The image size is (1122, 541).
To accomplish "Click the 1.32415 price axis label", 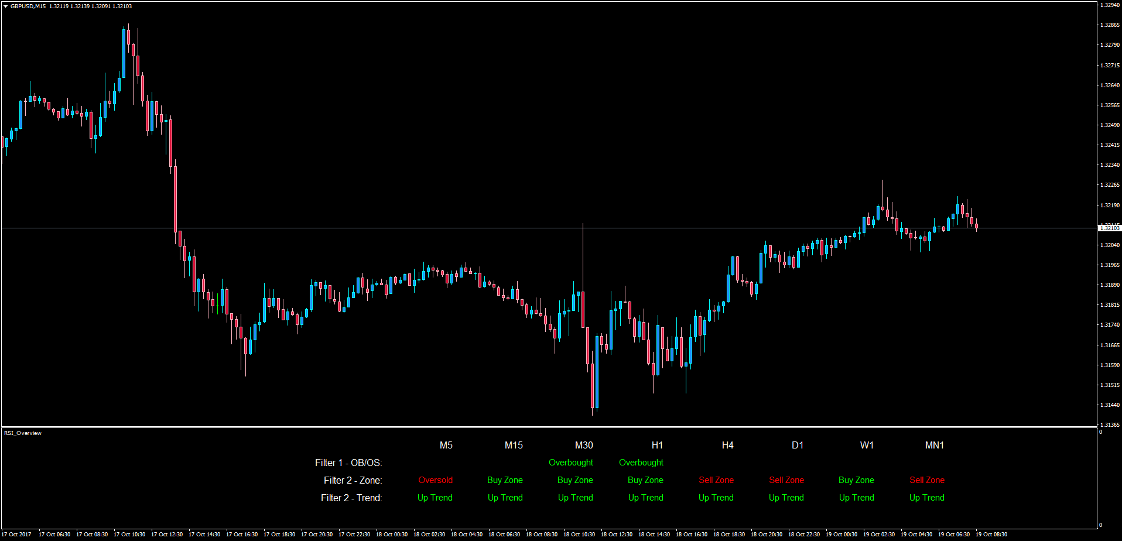I will pyautogui.click(x=1110, y=145).
